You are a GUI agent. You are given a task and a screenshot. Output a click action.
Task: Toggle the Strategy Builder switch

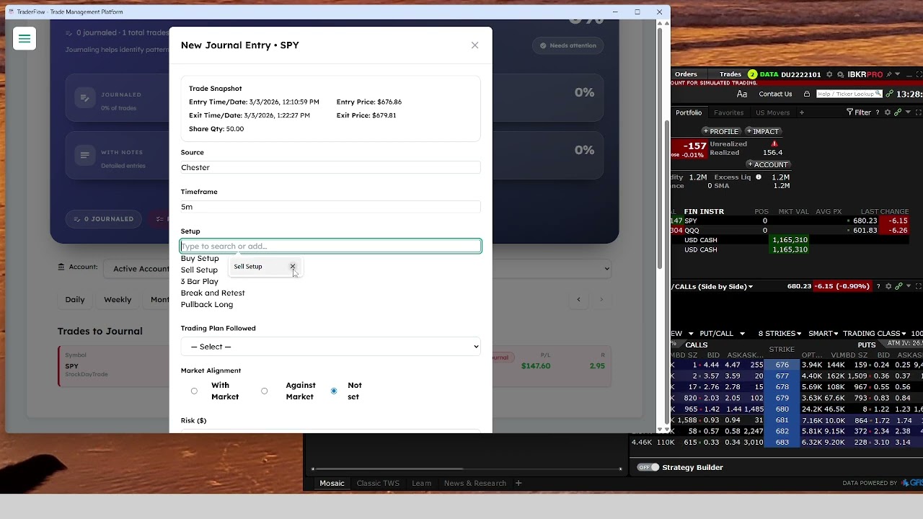point(648,467)
